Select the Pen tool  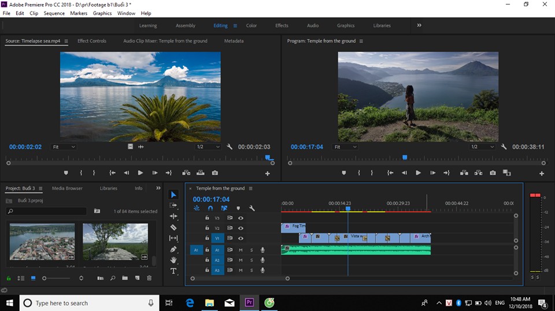click(173, 249)
